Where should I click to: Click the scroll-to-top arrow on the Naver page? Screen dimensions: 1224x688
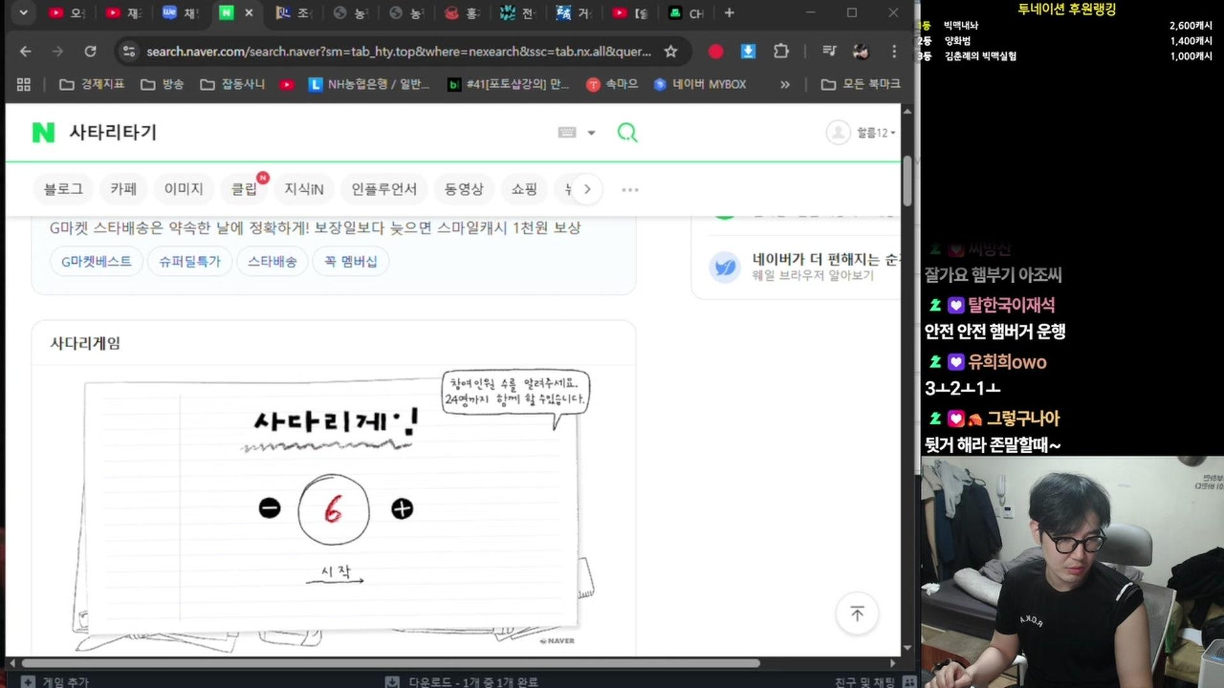[857, 613]
